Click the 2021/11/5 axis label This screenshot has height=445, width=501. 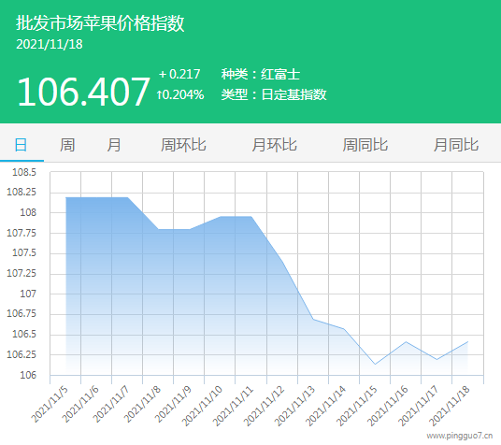pyautogui.click(x=50, y=405)
